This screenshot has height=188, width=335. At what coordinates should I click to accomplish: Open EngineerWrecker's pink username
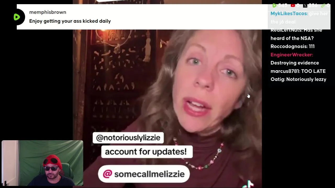(x=292, y=55)
